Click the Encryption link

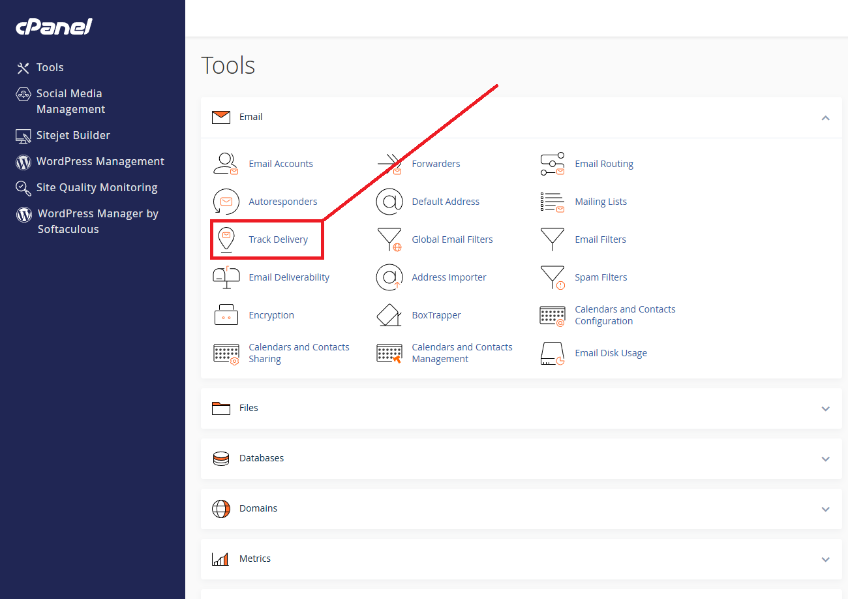pyautogui.click(x=271, y=315)
